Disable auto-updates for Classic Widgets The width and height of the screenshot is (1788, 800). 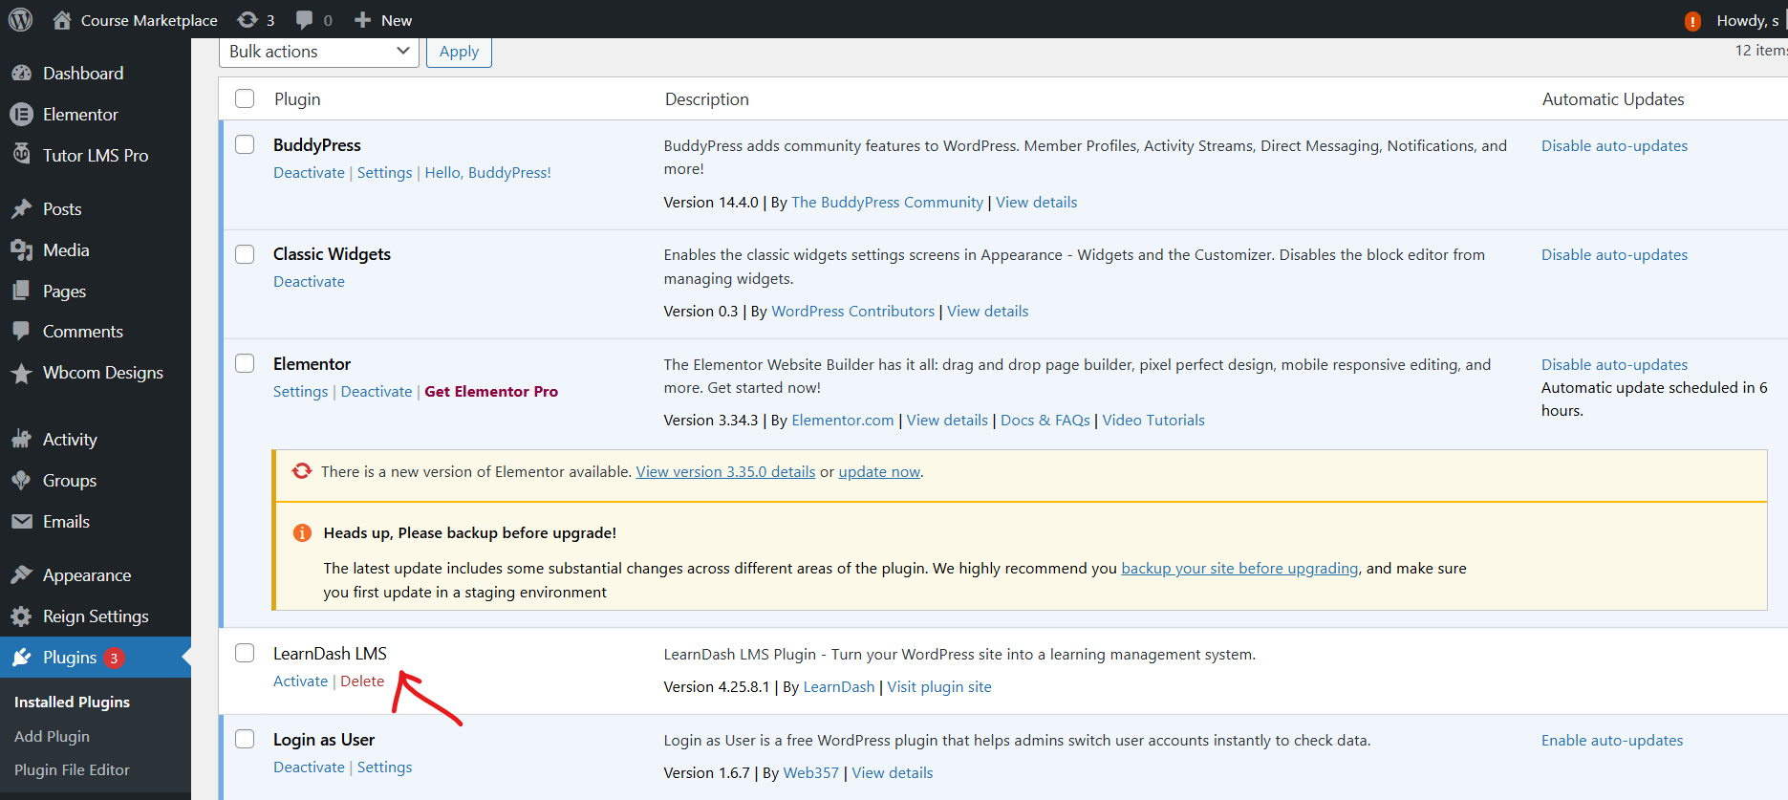coord(1614,255)
